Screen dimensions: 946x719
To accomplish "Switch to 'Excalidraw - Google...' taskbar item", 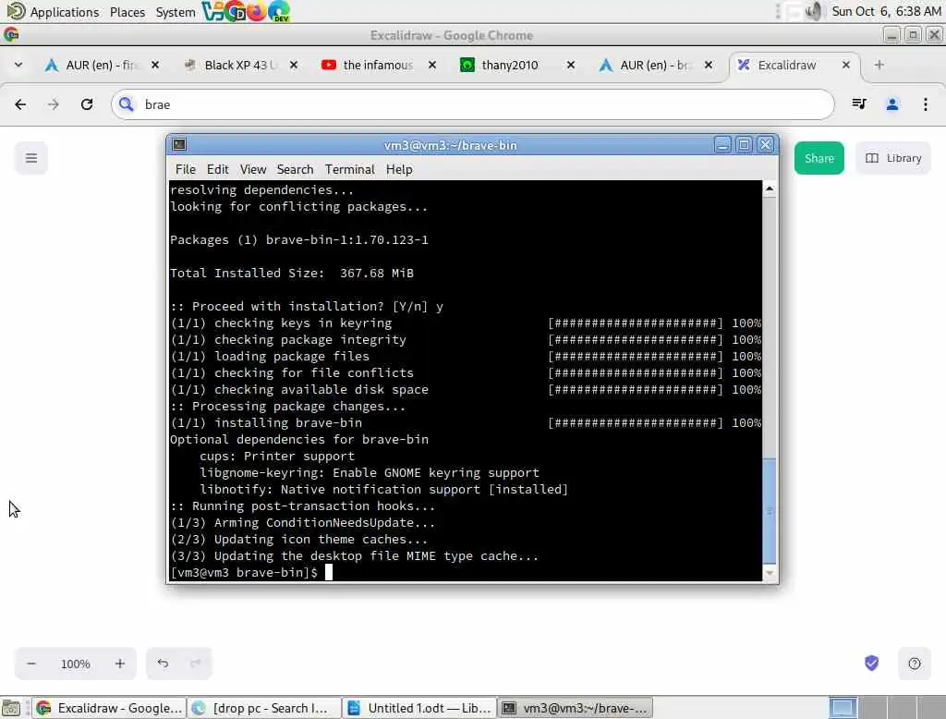I will pyautogui.click(x=109, y=708).
